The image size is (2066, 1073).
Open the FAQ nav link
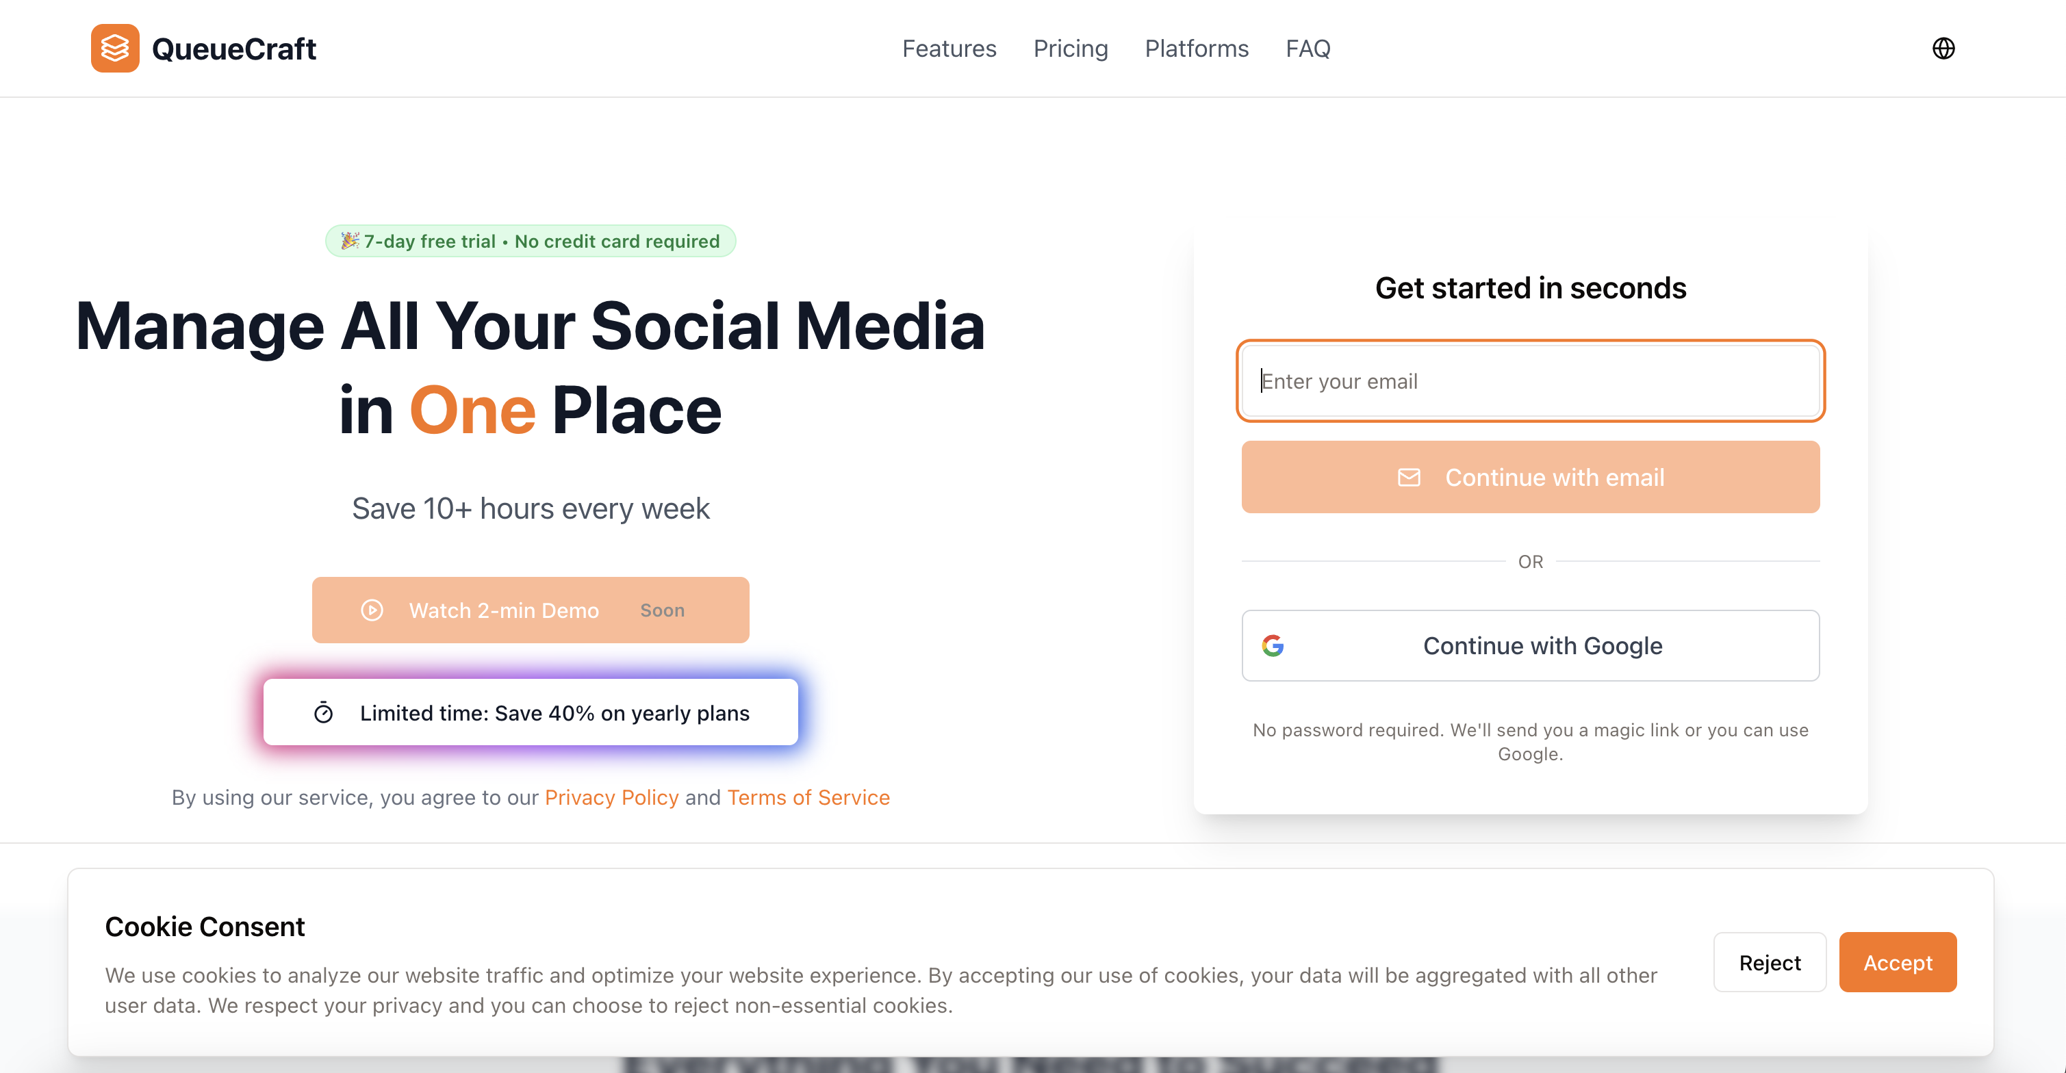pyautogui.click(x=1308, y=48)
